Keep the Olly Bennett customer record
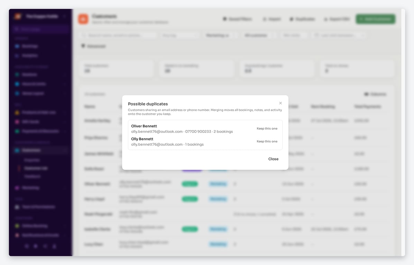 coord(267,141)
